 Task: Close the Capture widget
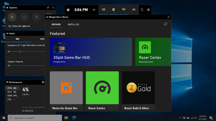[53, 8]
